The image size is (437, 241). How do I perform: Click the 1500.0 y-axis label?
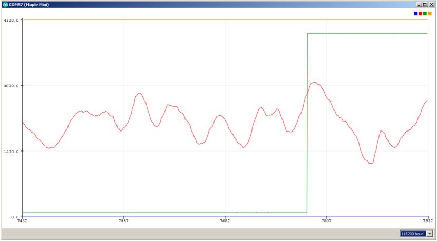(x=12, y=152)
